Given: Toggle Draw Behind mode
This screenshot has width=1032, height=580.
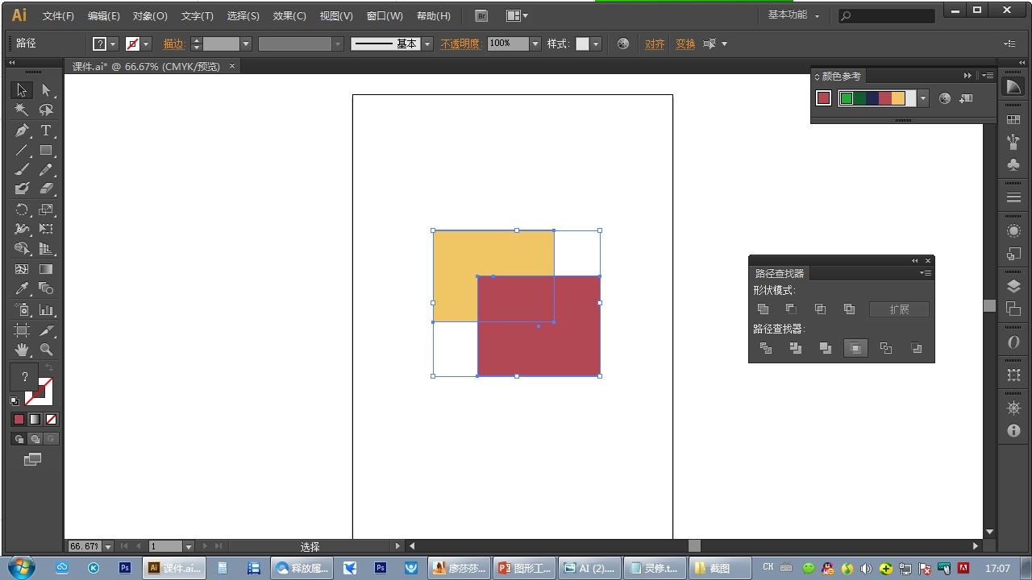Looking at the screenshot, I should click(35, 439).
